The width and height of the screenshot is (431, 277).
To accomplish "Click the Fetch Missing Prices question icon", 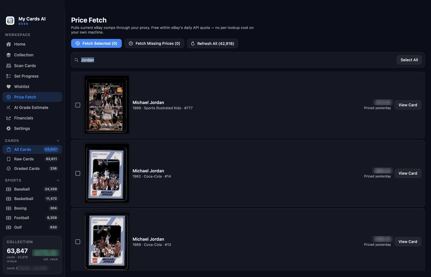I will point(131,44).
